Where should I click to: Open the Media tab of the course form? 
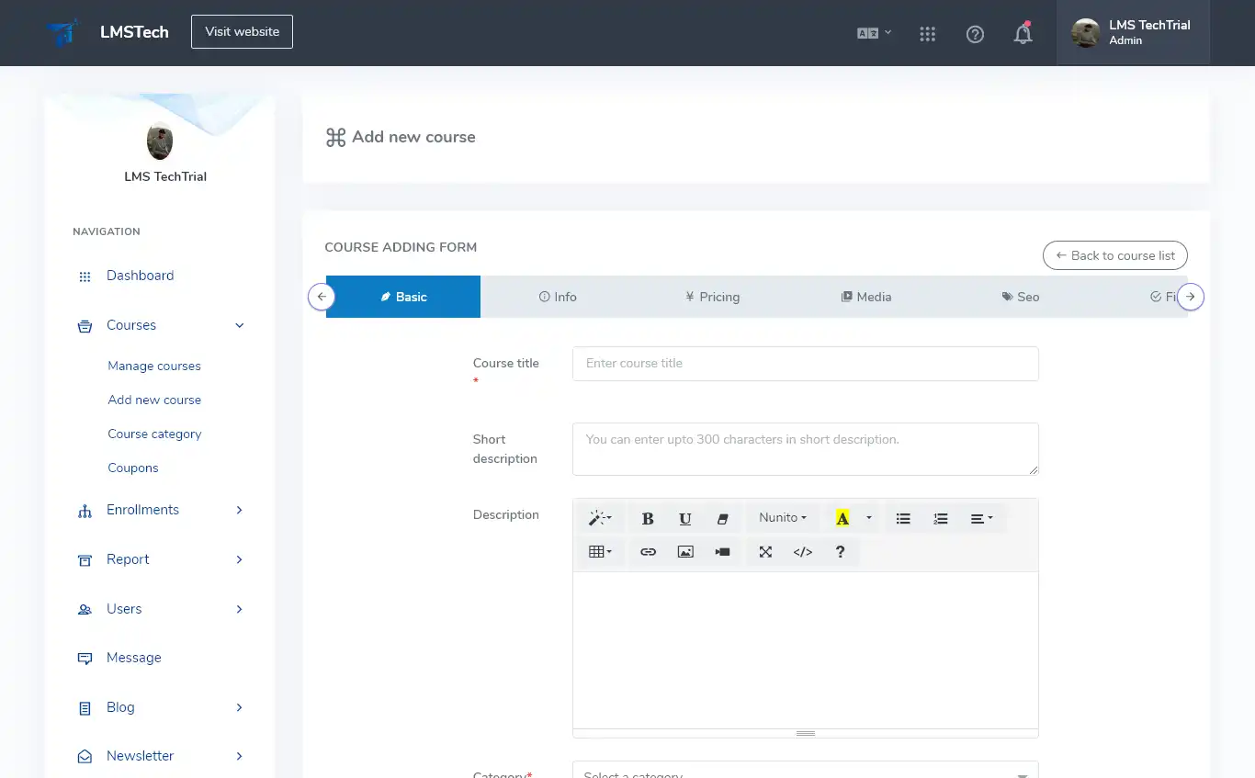click(x=865, y=296)
